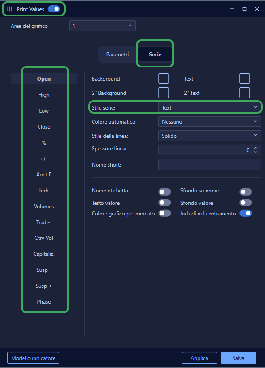Select the Ctrv Vol series item
This screenshot has height=368, width=265.
[44, 238]
